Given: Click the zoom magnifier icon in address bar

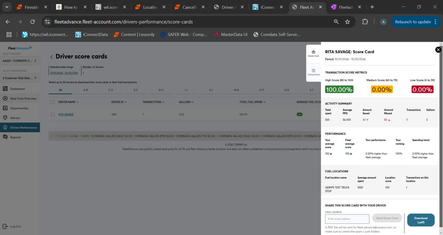Looking at the screenshot, I should tap(336, 22).
